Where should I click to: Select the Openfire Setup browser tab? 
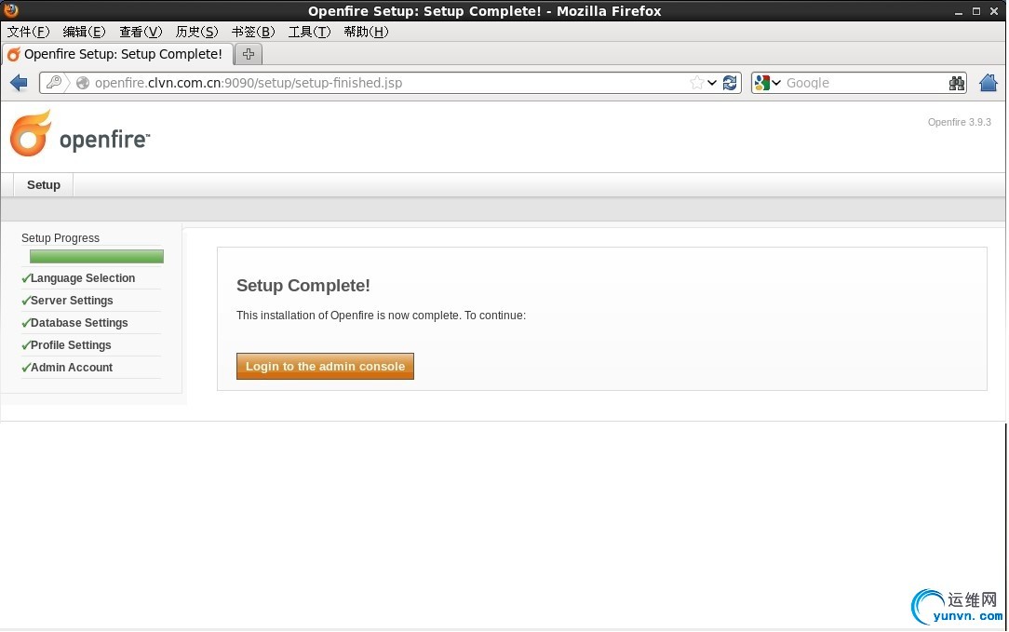(x=118, y=54)
